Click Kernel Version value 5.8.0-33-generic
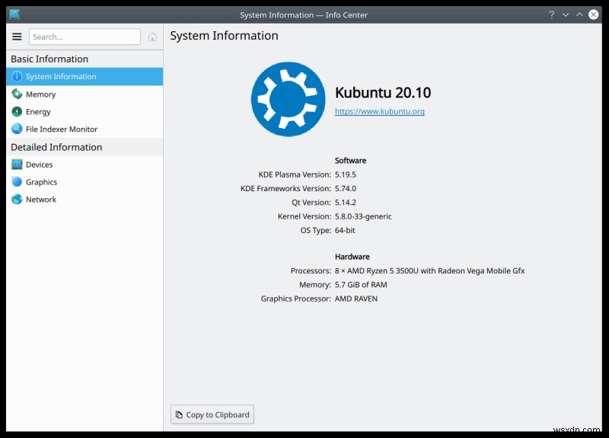The width and height of the screenshot is (609, 438). 363,216
